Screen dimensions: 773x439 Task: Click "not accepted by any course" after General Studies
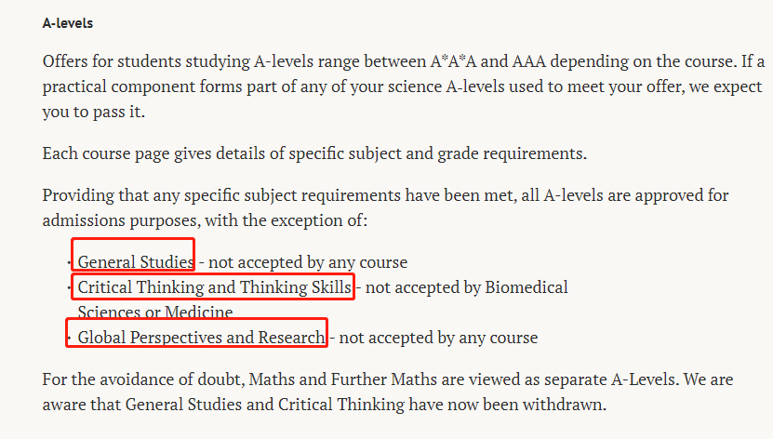tap(308, 262)
